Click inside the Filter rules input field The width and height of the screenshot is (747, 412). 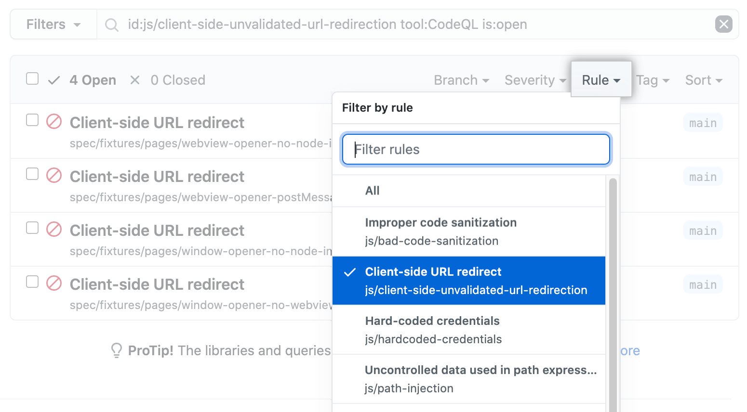pyautogui.click(x=476, y=149)
